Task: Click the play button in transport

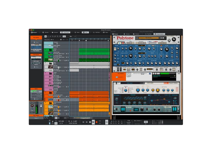Action: click(93, 122)
